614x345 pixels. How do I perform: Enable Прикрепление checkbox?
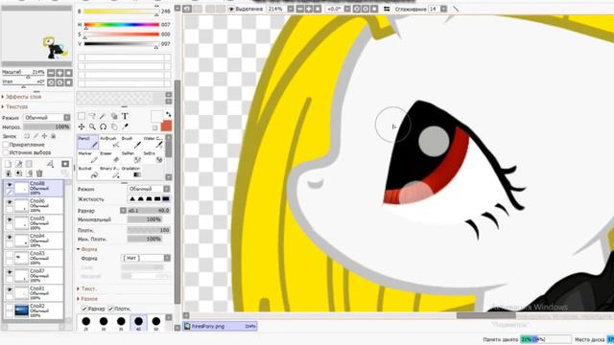pyautogui.click(x=6, y=145)
